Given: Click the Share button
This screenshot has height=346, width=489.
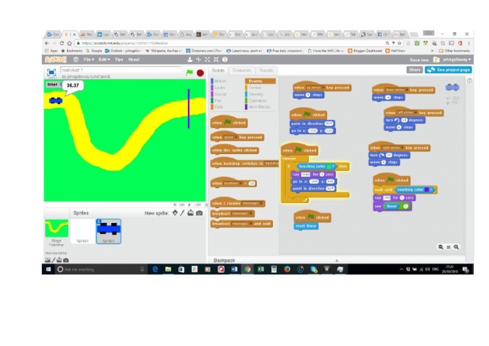Looking at the screenshot, I should click(x=415, y=70).
